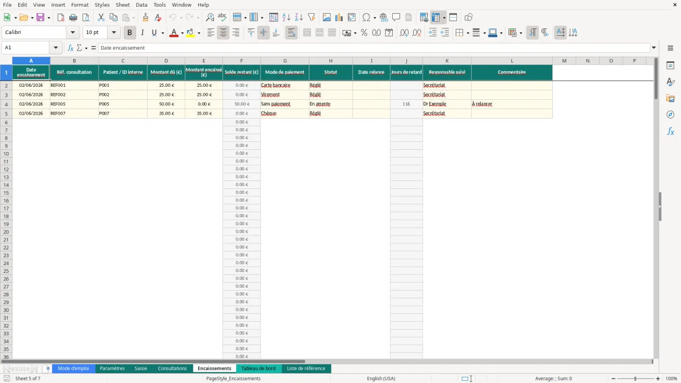Toggle Center Horizontally alignment
Screen dimensions: 681x383
(223, 33)
